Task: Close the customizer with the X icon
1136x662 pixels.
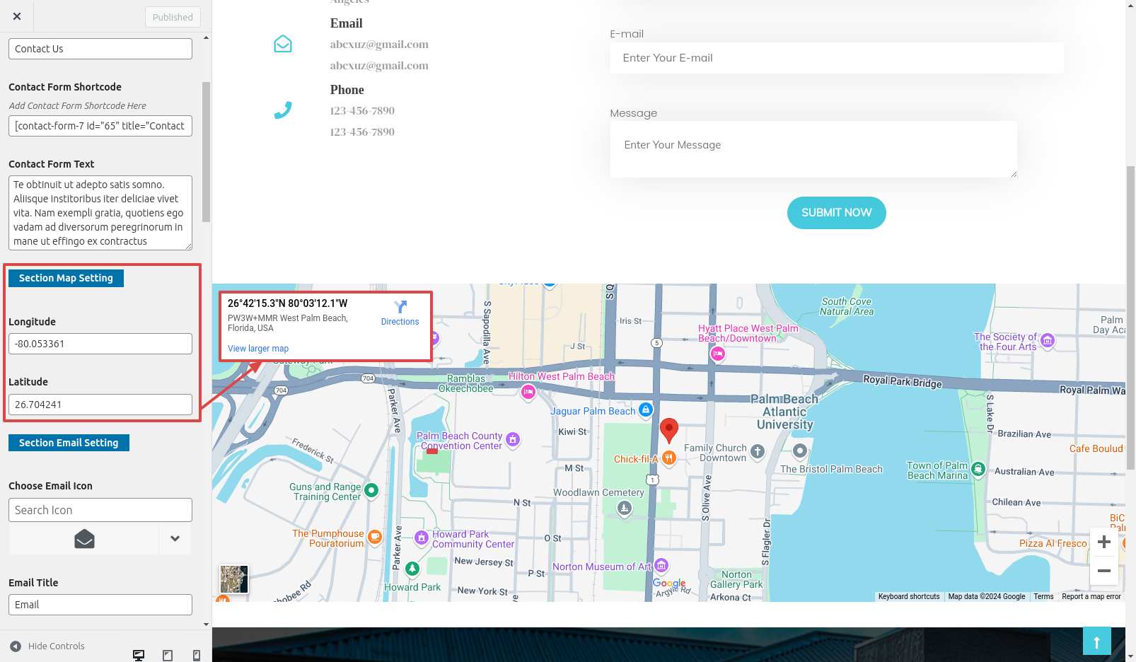Action: click(x=17, y=16)
